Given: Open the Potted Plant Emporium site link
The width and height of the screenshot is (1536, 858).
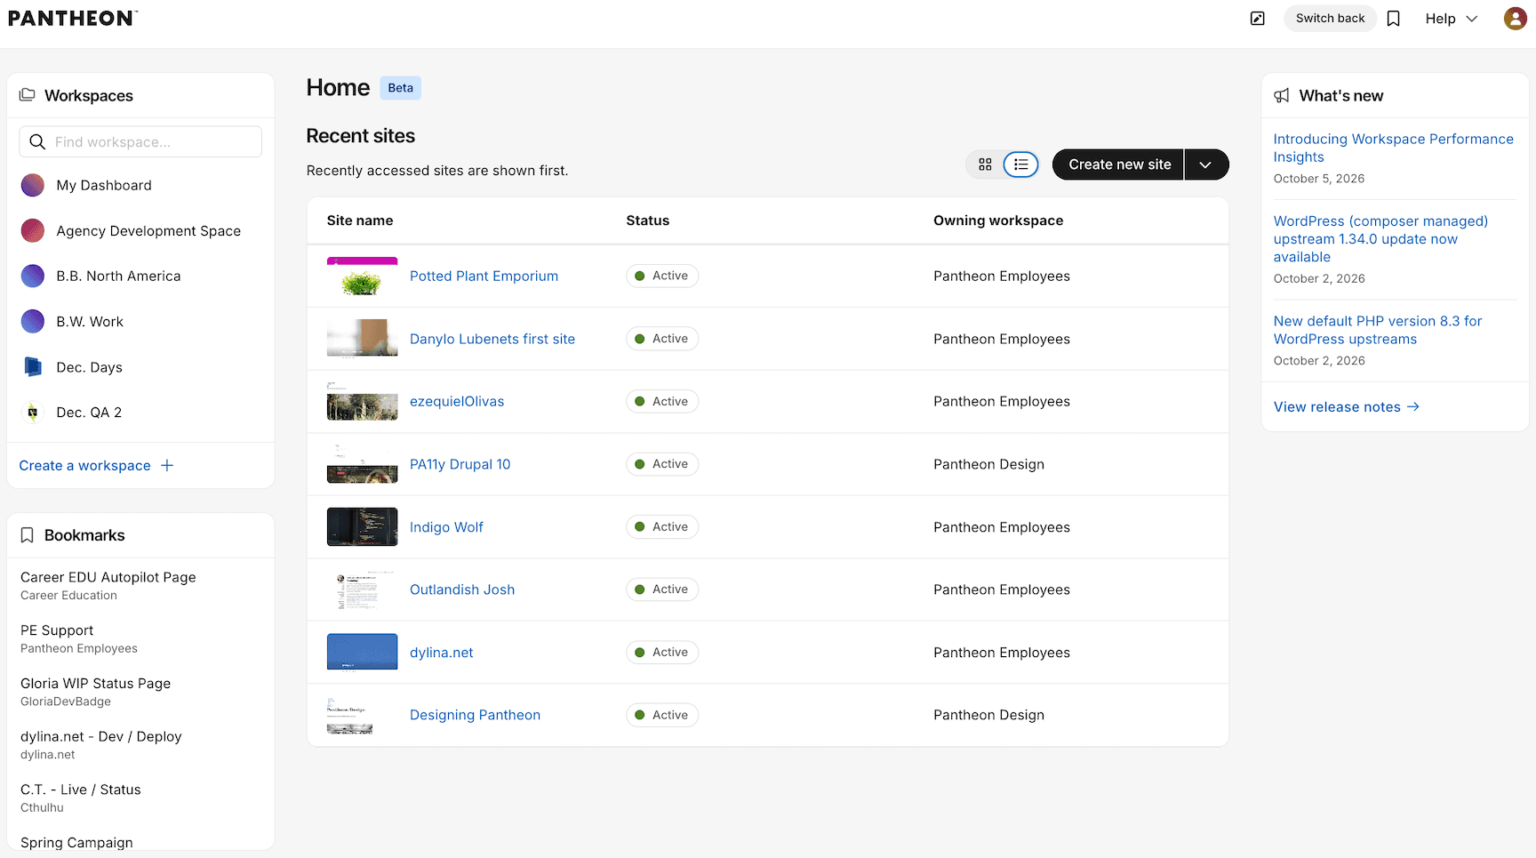Looking at the screenshot, I should (x=484, y=277).
